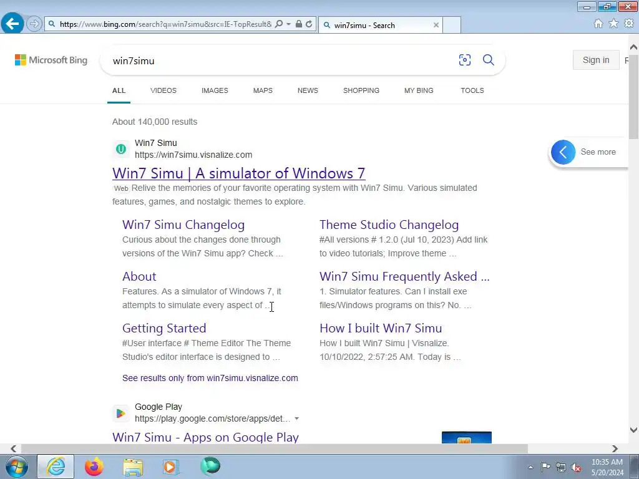Click the horizontal scrollbar left arrow
This screenshot has height=479, width=639.
click(14, 448)
